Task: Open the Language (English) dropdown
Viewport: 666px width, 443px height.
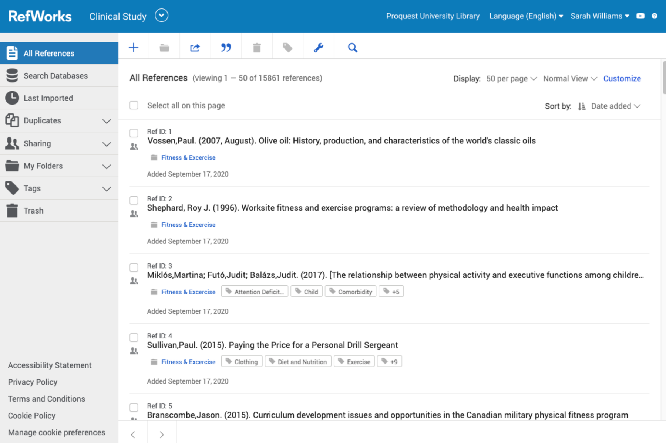Action: click(526, 16)
